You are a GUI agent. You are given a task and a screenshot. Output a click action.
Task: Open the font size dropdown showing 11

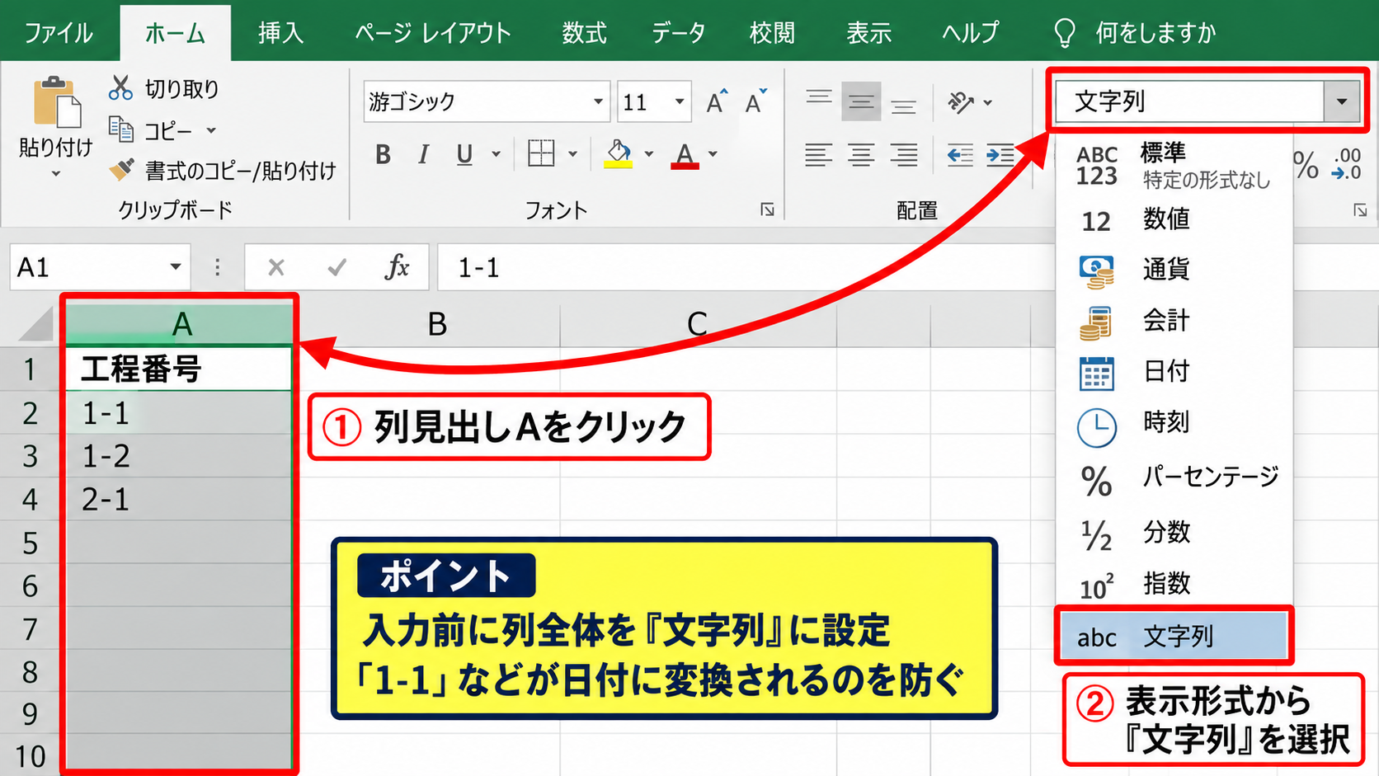[x=680, y=101]
